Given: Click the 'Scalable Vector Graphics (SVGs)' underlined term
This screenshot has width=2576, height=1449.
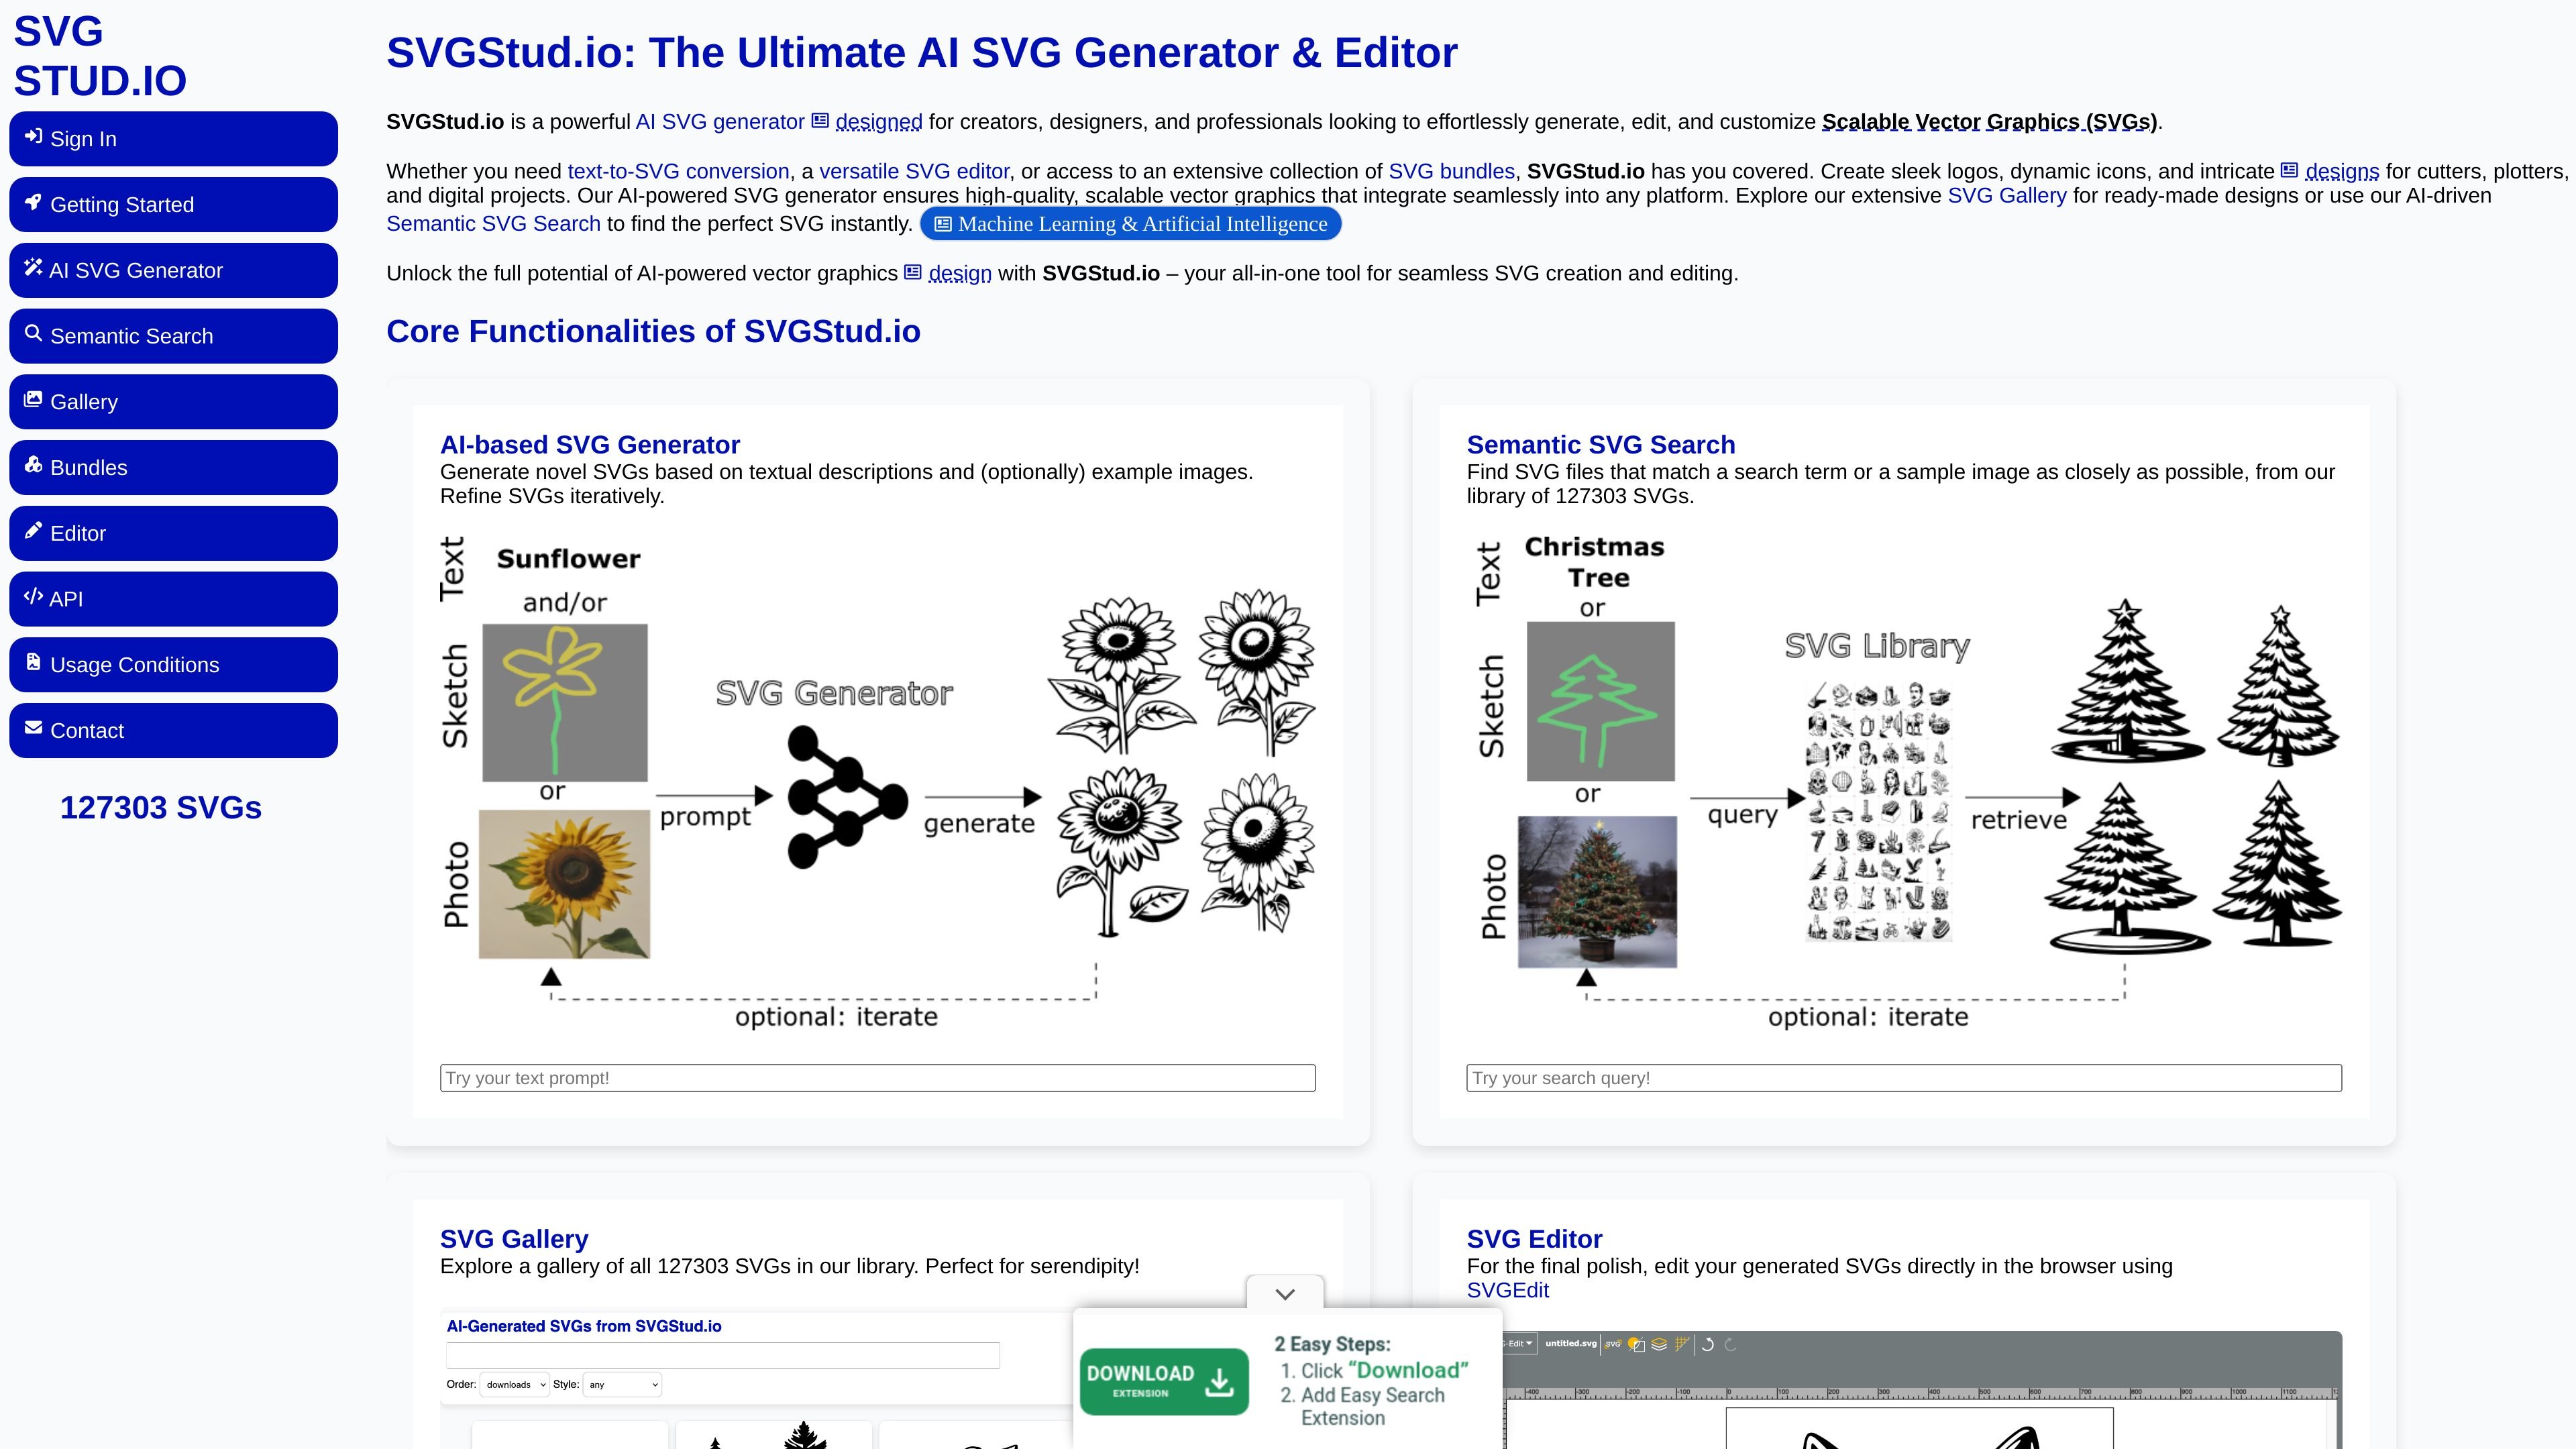Looking at the screenshot, I should point(1989,122).
